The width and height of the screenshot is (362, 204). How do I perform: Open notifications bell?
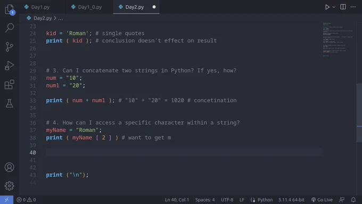pos(353,200)
